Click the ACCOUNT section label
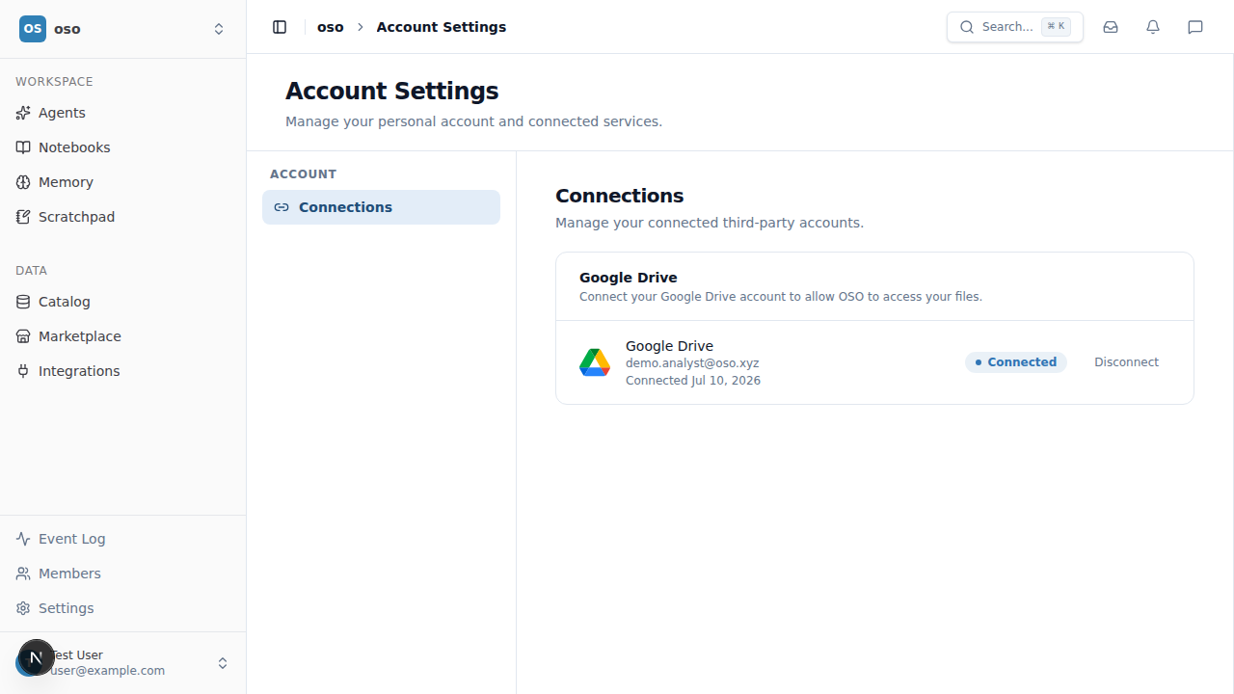The height and width of the screenshot is (694, 1234). coord(304,174)
